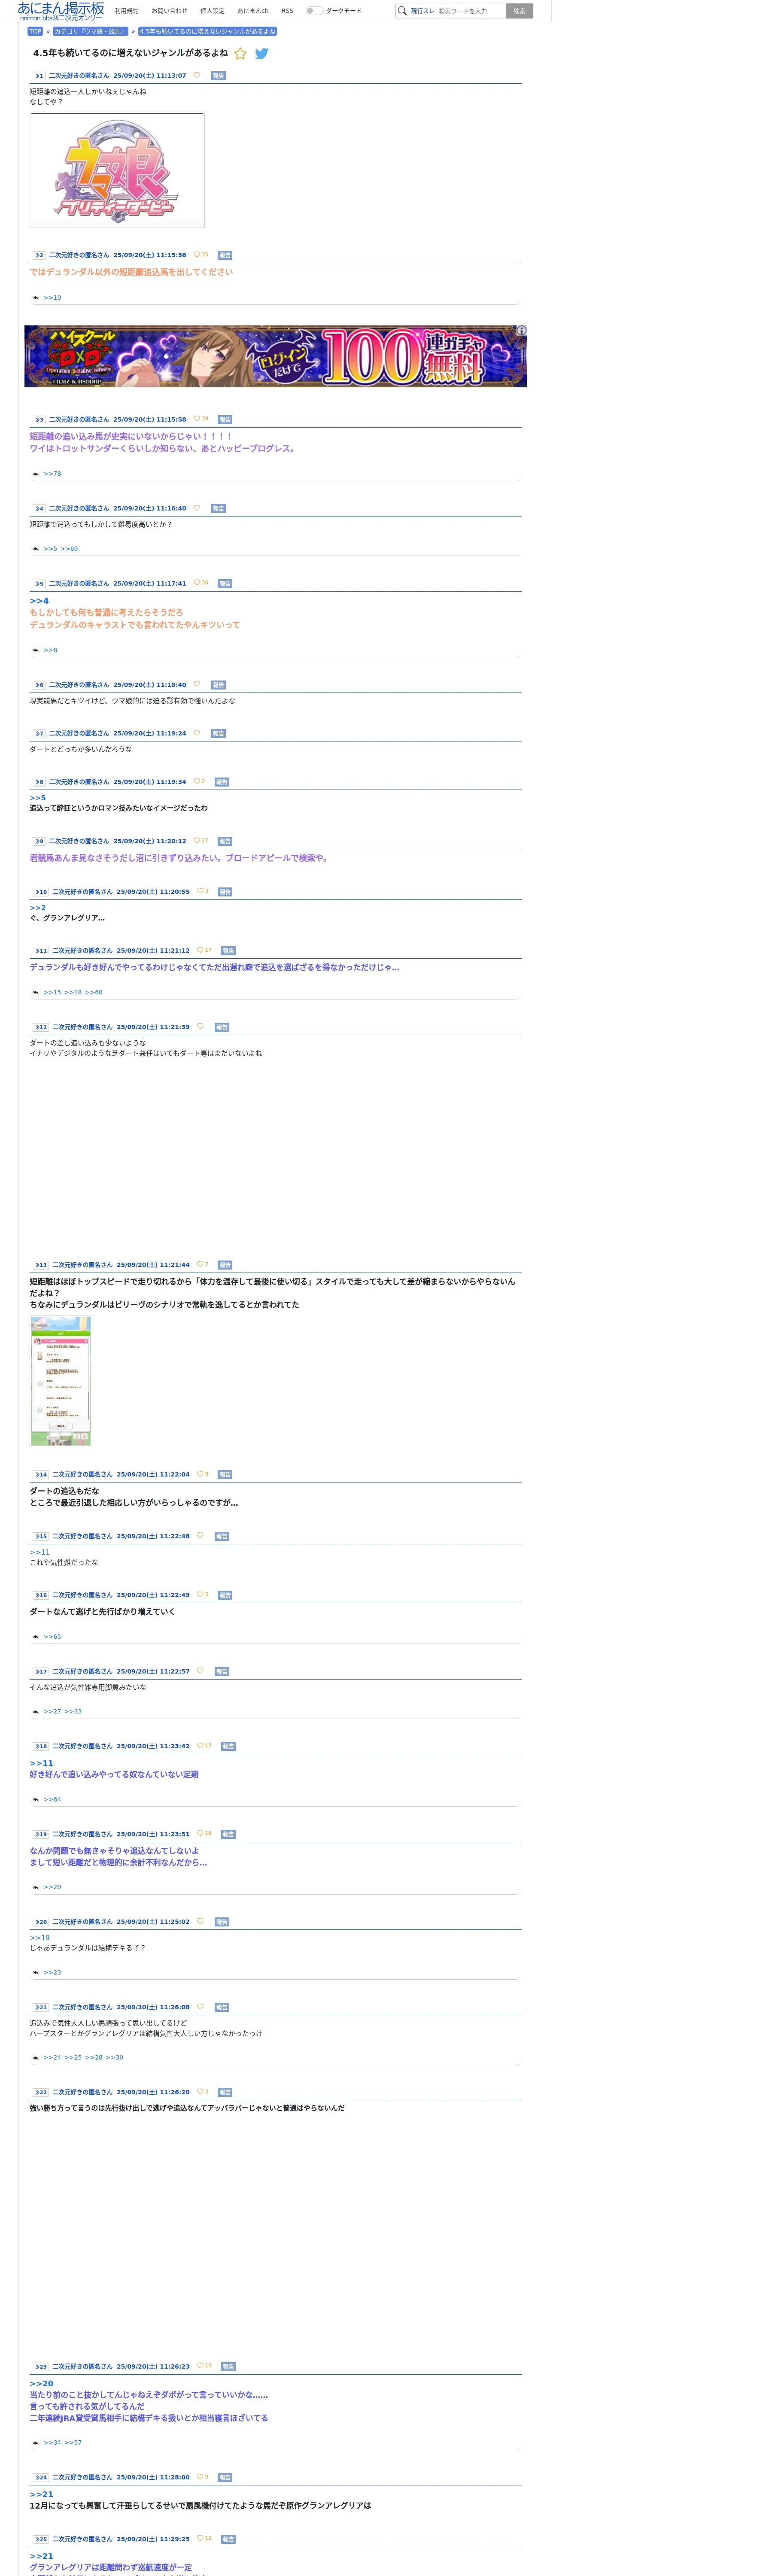
Task: Tap the heart icon on post 13
Action: [x=200, y=1265]
